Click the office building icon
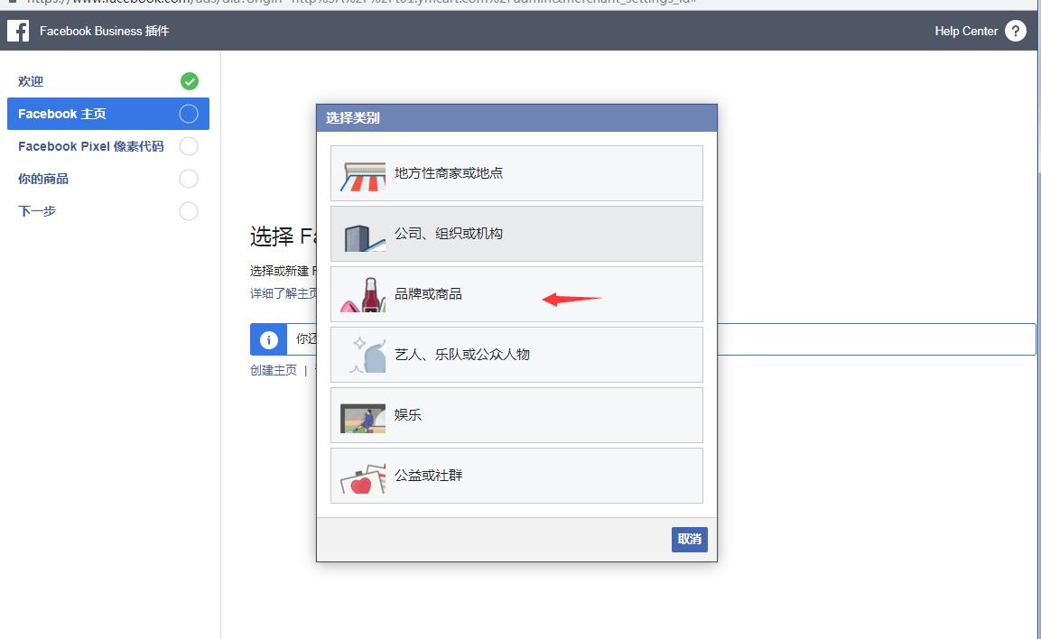The image size is (1041, 639). [362, 236]
